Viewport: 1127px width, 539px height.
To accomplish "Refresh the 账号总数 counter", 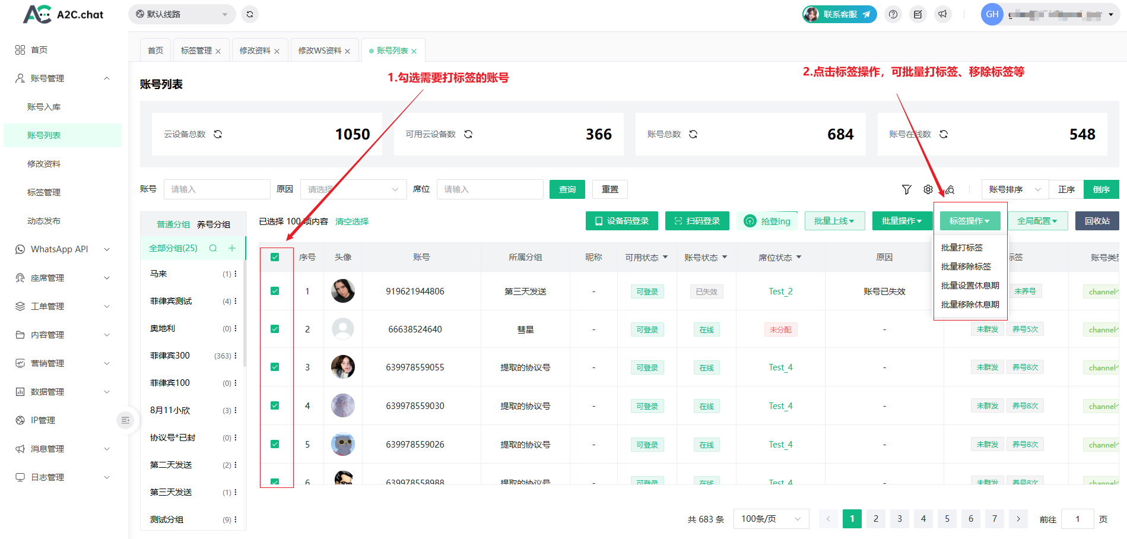I will point(693,134).
